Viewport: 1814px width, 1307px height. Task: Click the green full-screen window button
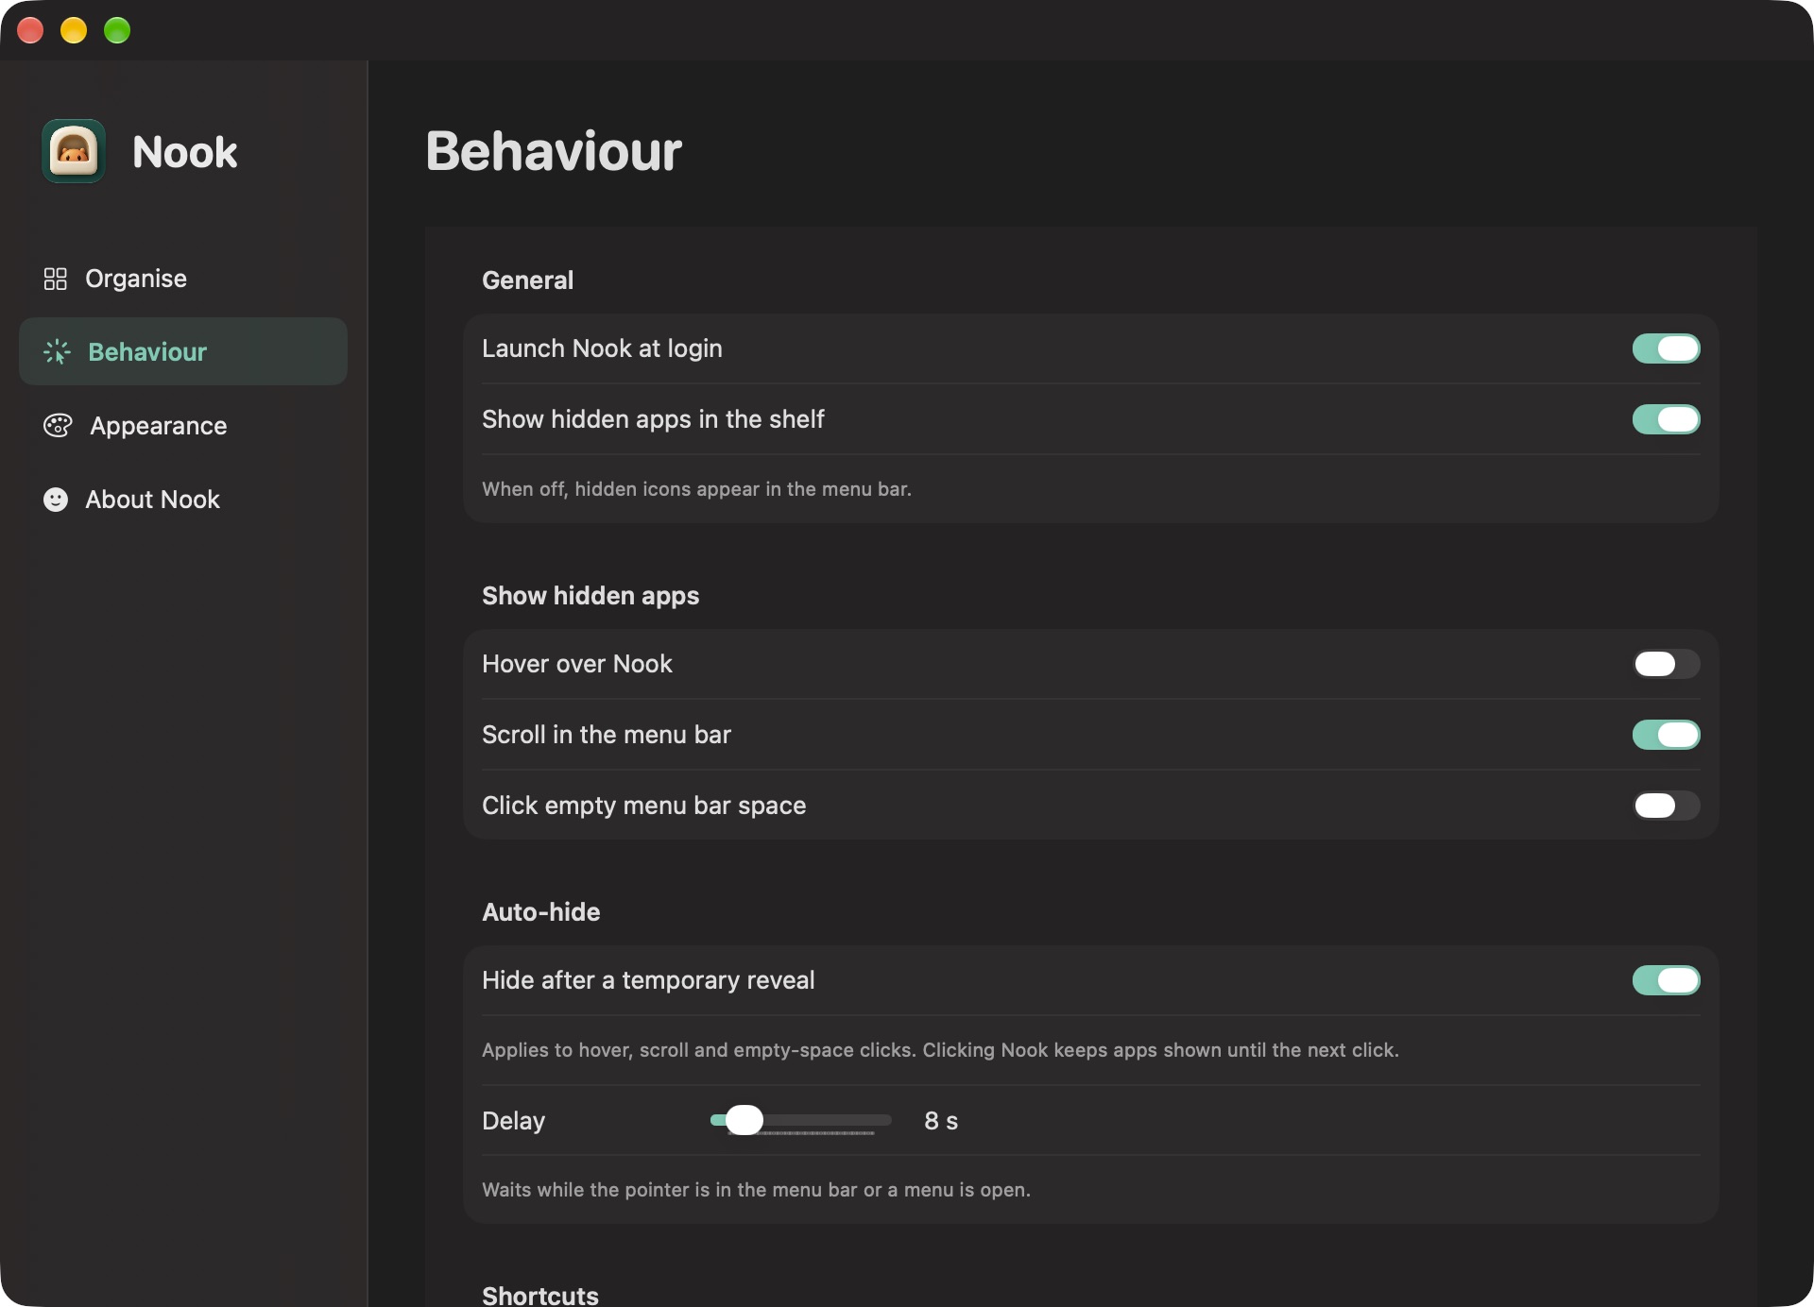point(117,30)
